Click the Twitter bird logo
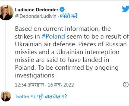Screen dimensions: 129x106 [x=126, y=9]
